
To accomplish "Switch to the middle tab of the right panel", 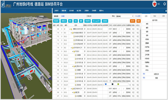I will tap(155, 16).
